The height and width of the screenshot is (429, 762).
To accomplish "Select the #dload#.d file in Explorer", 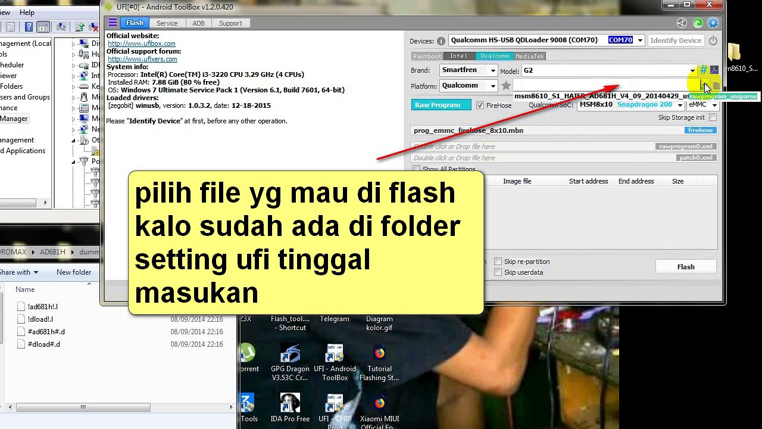I will pos(43,344).
